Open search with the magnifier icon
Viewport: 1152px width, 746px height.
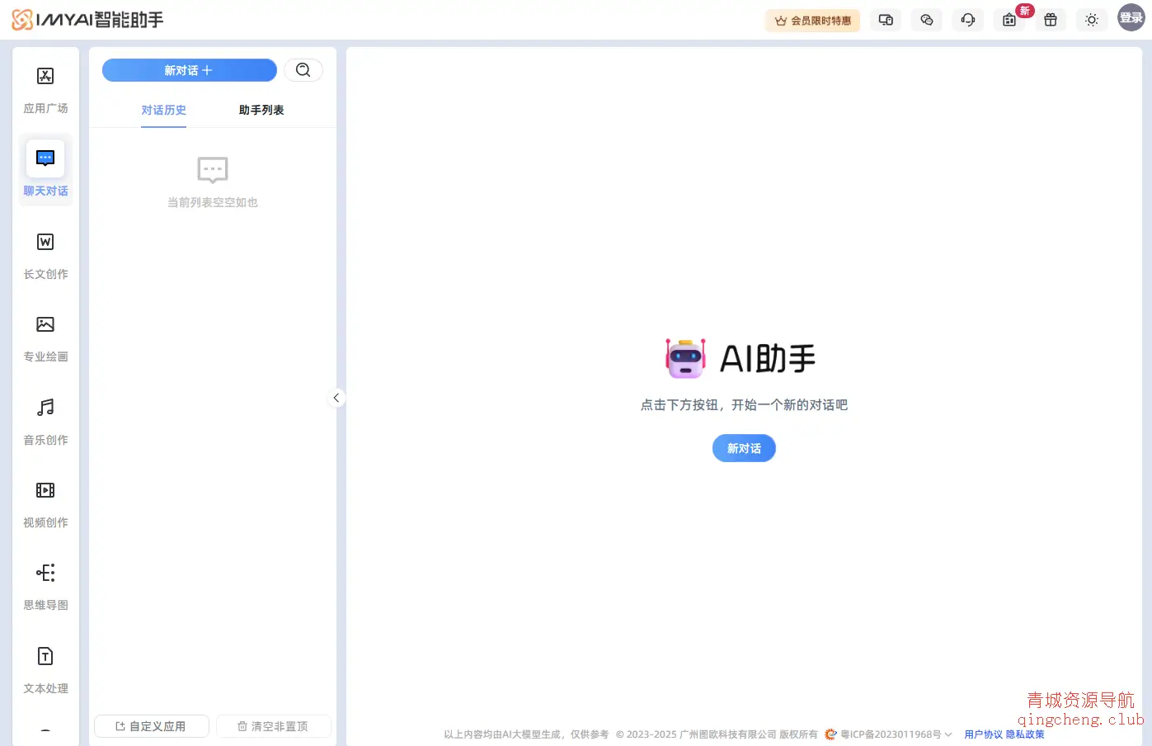303,70
